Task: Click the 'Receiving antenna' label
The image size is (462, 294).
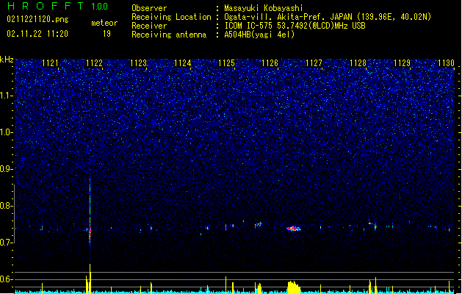Action: pos(169,35)
